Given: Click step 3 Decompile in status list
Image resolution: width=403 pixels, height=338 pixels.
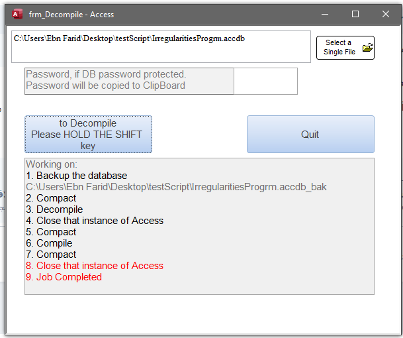Looking at the screenshot, I should click(x=54, y=209).
